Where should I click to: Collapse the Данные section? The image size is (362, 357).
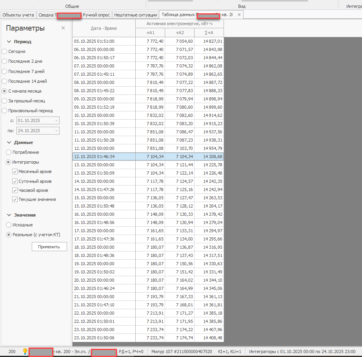(x=9, y=142)
